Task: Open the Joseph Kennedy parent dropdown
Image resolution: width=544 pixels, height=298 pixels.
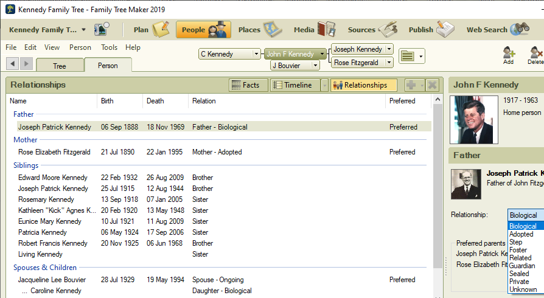Action: (389, 49)
